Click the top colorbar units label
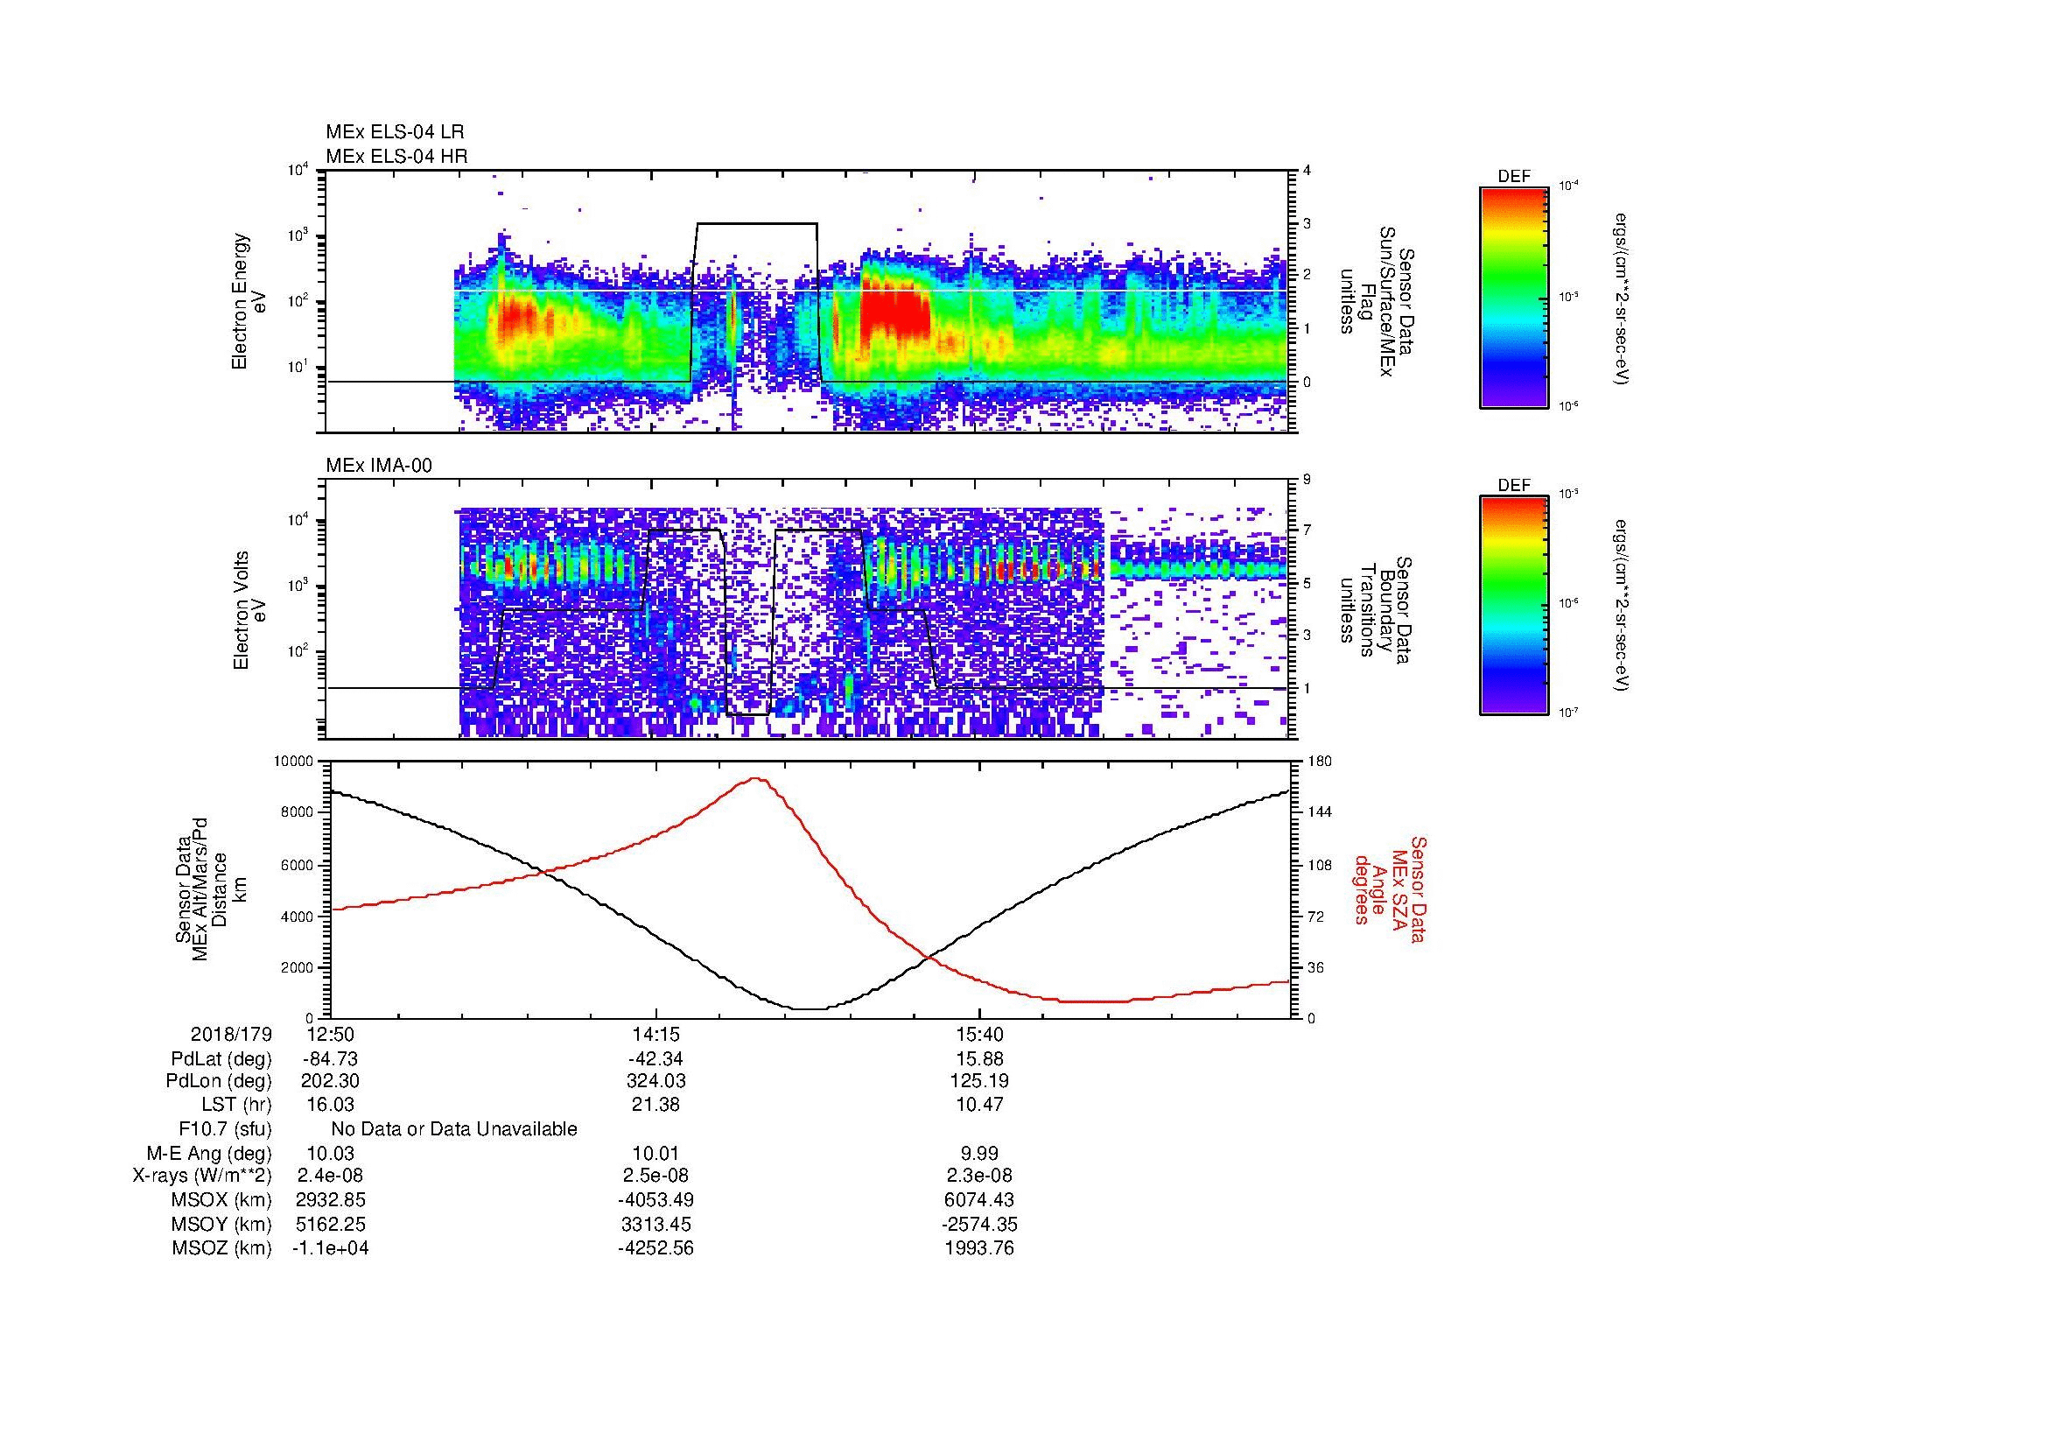Viewport: 2047px width, 1447px height. coord(1621,298)
